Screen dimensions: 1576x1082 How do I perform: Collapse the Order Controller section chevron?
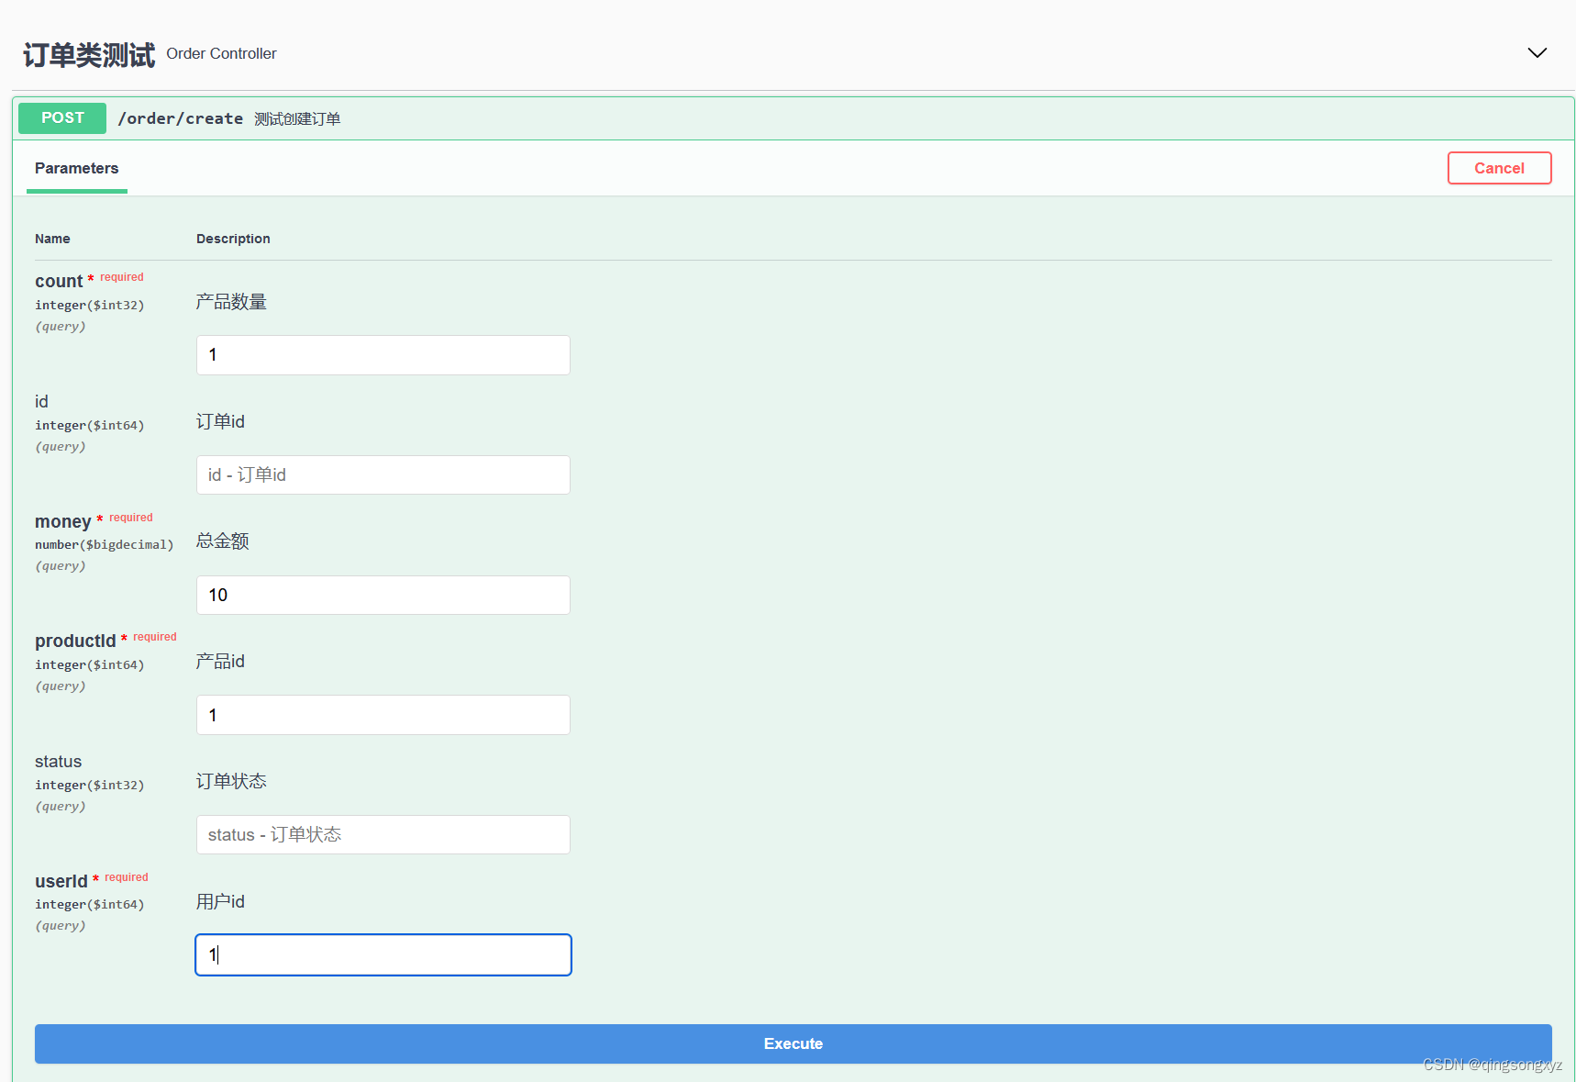coord(1537,53)
